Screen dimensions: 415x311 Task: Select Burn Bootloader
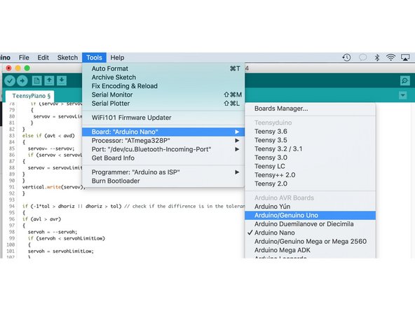point(163,181)
